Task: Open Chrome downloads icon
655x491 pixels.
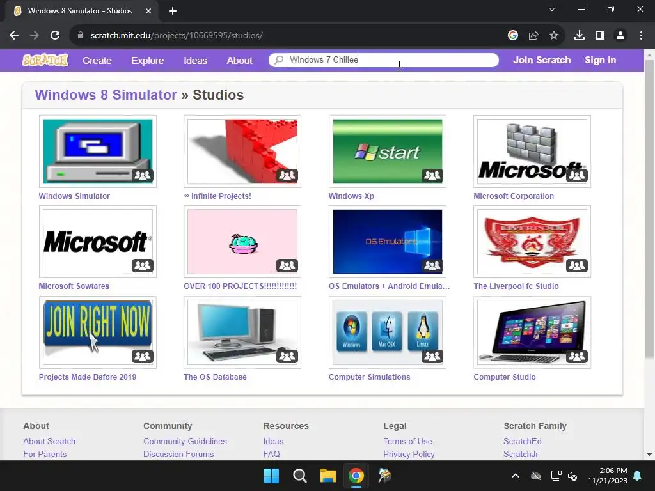Action: 580,36
